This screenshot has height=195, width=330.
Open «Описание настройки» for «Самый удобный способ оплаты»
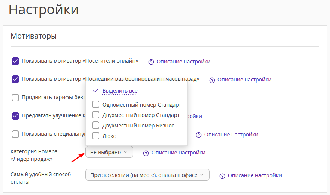coord(255,175)
